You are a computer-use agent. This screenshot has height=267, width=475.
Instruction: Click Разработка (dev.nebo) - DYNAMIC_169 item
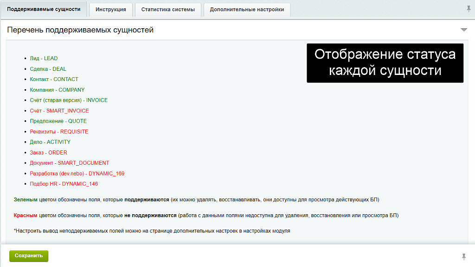click(77, 174)
